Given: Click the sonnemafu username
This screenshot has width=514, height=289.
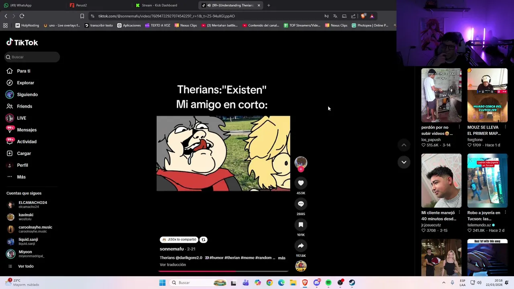Looking at the screenshot, I should pos(171,249).
